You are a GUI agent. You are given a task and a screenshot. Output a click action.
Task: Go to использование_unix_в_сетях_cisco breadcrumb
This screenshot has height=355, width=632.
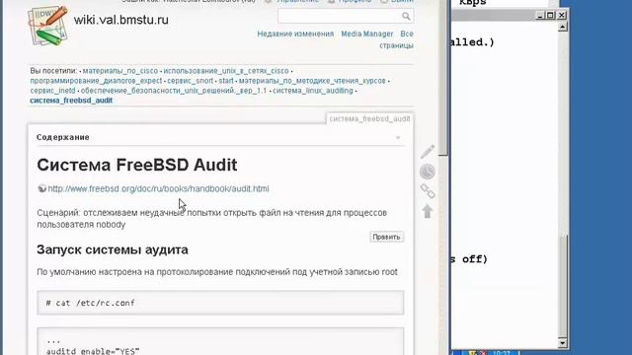[x=226, y=71]
